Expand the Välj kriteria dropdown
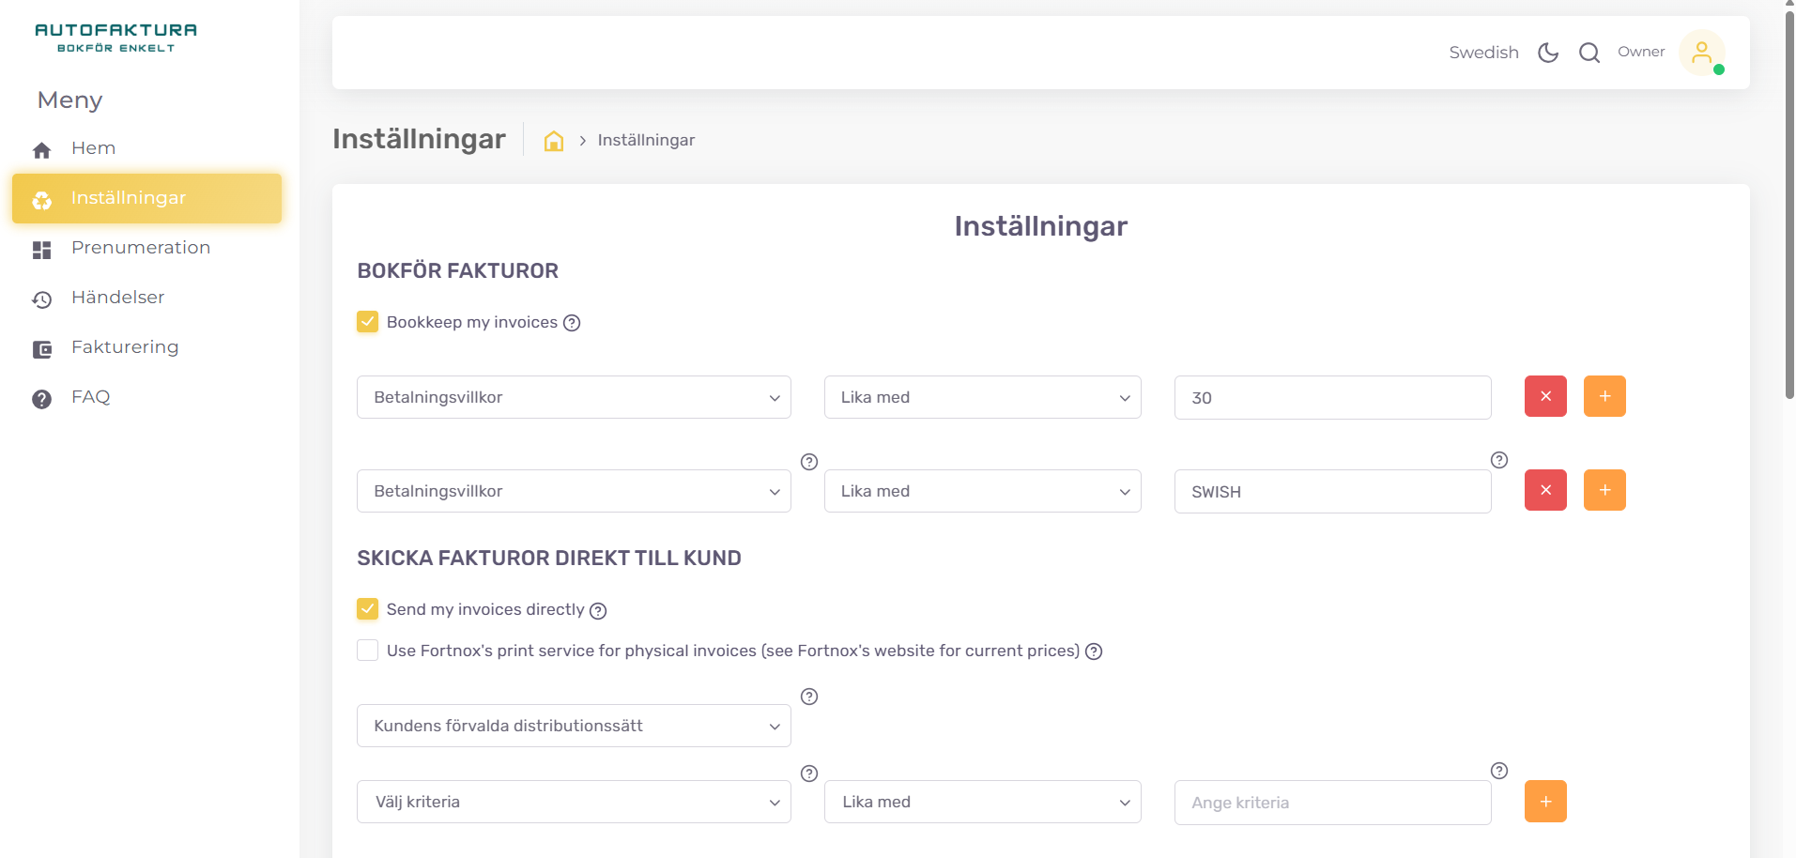Image resolution: width=1796 pixels, height=858 pixels. 574,802
